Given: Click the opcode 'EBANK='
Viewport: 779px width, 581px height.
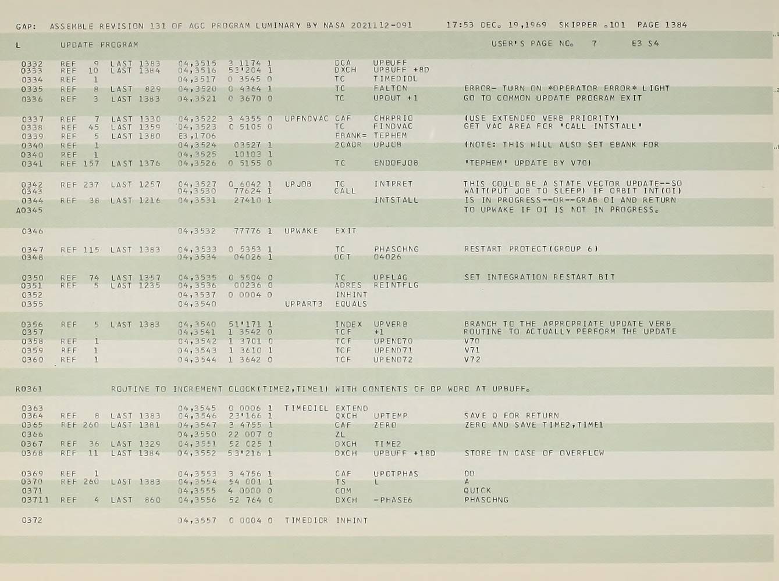Looking at the screenshot, I should click(x=351, y=136).
